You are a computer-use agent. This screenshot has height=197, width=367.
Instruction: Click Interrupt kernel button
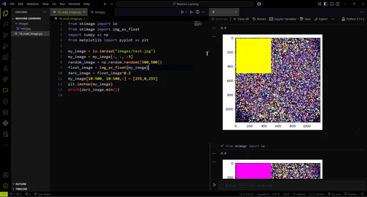(x=219, y=19)
